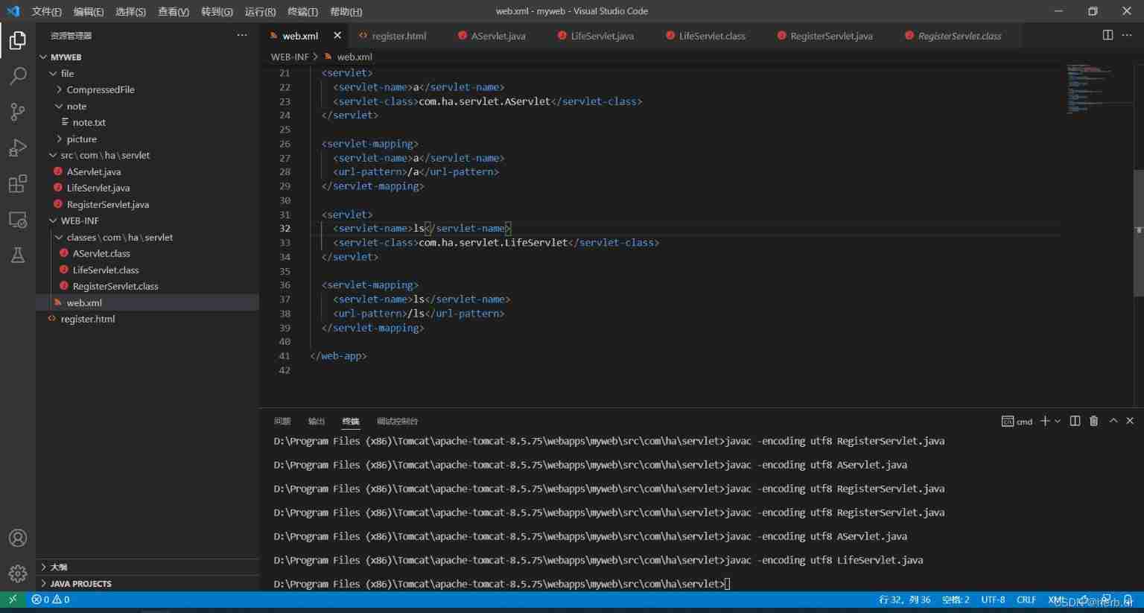Open the 转到(G) menu
This screenshot has height=613, width=1144.
pyautogui.click(x=217, y=11)
